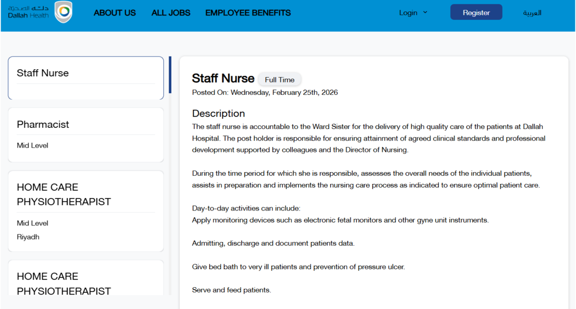Click the Description heading
Image resolution: width=576 pixels, height=309 pixels.
[218, 113]
